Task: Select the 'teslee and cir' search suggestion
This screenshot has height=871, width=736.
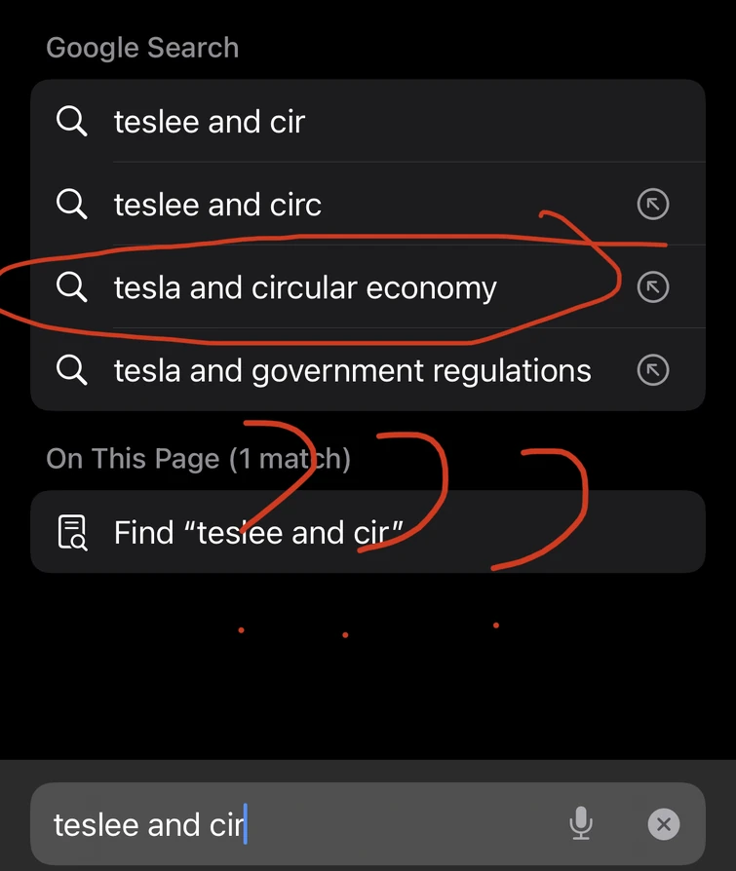Action: click(x=210, y=122)
